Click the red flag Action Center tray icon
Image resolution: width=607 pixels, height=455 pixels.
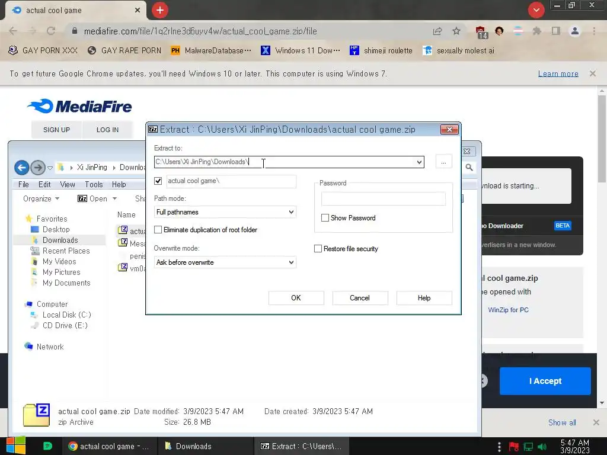point(514,447)
